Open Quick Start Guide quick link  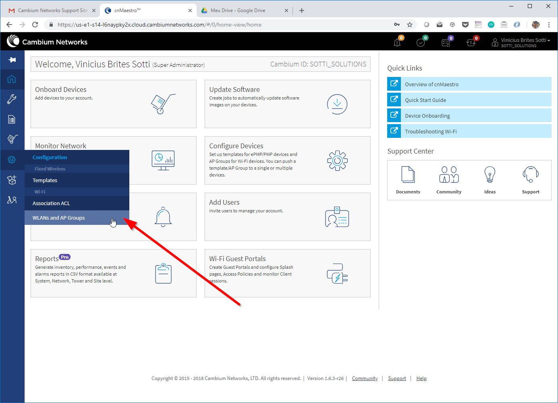(x=469, y=100)
